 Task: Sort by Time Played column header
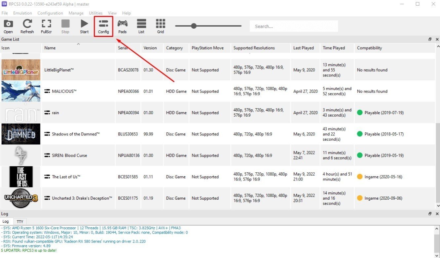click(x=337, y=48)
